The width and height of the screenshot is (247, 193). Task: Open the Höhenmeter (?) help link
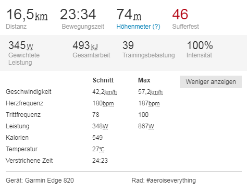tap(138, 27)
